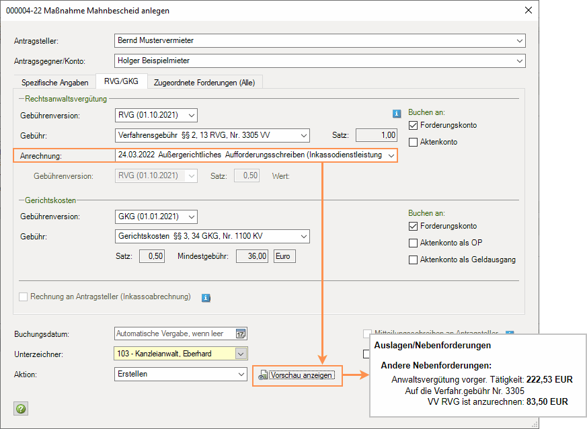
Task: Open calendar picker in Buchungsdatum field
Action: (x=241, y=334)
